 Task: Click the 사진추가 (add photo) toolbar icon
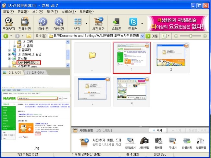(98, 23)
